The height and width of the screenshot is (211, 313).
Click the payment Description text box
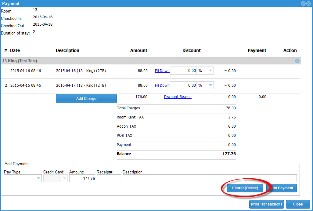(x=209, y=178)
